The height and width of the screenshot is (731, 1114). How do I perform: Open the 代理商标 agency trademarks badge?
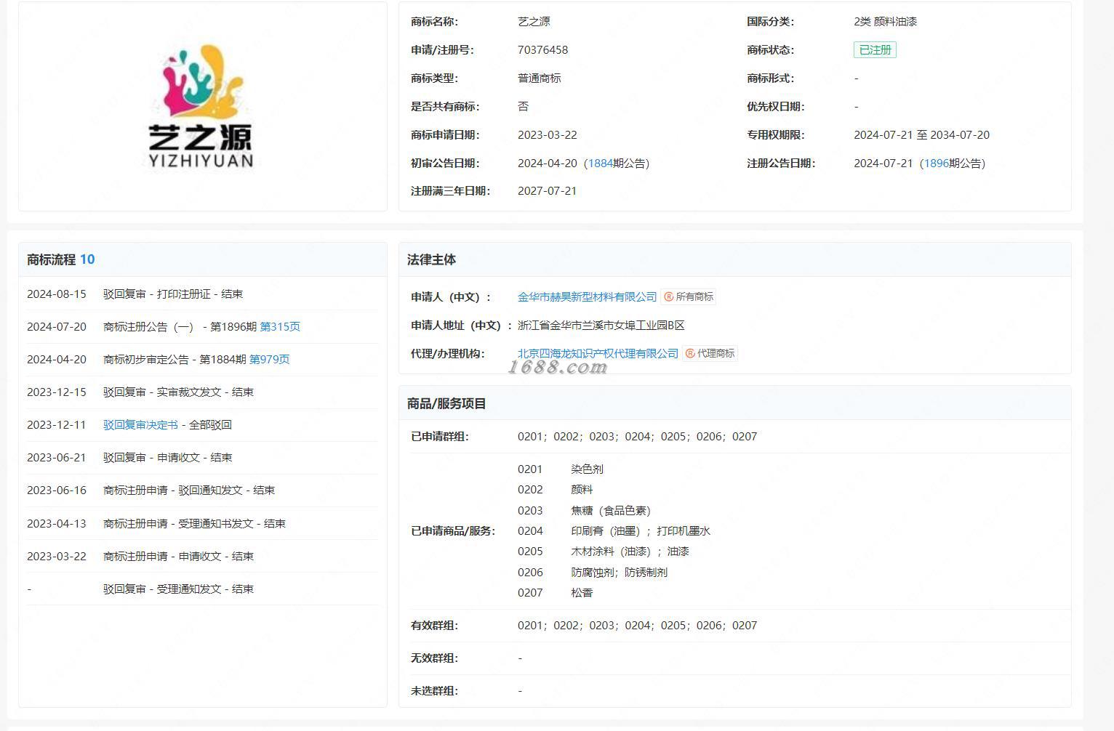click(710, 353)
